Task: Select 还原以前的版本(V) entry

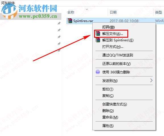Action: coord(124,64)
